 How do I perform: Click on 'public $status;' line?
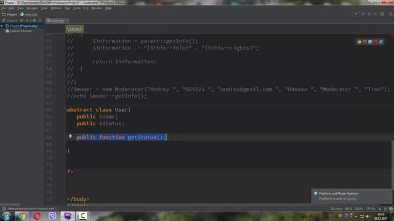point(100,123)
